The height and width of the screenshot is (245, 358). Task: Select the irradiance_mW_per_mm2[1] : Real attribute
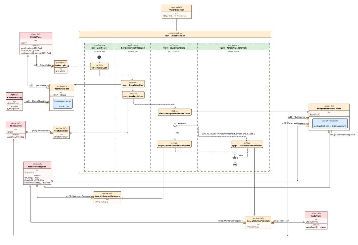[36, 53]
